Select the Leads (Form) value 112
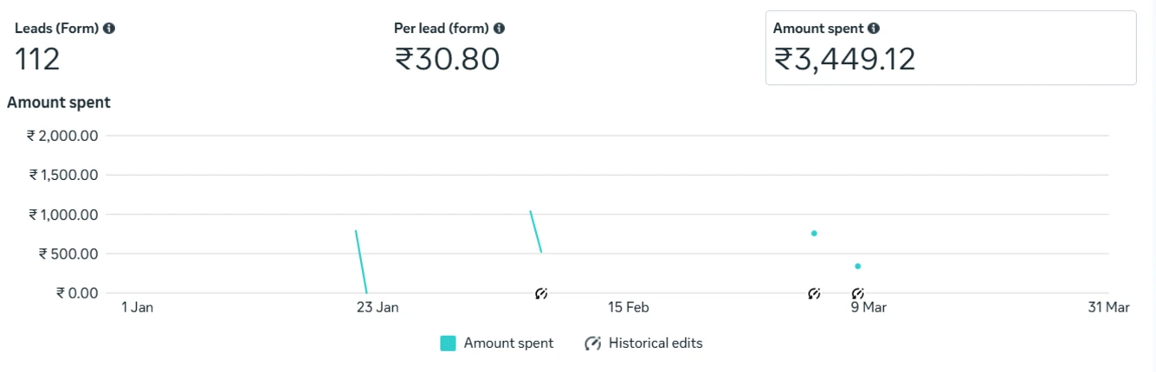 pos(37,60)
